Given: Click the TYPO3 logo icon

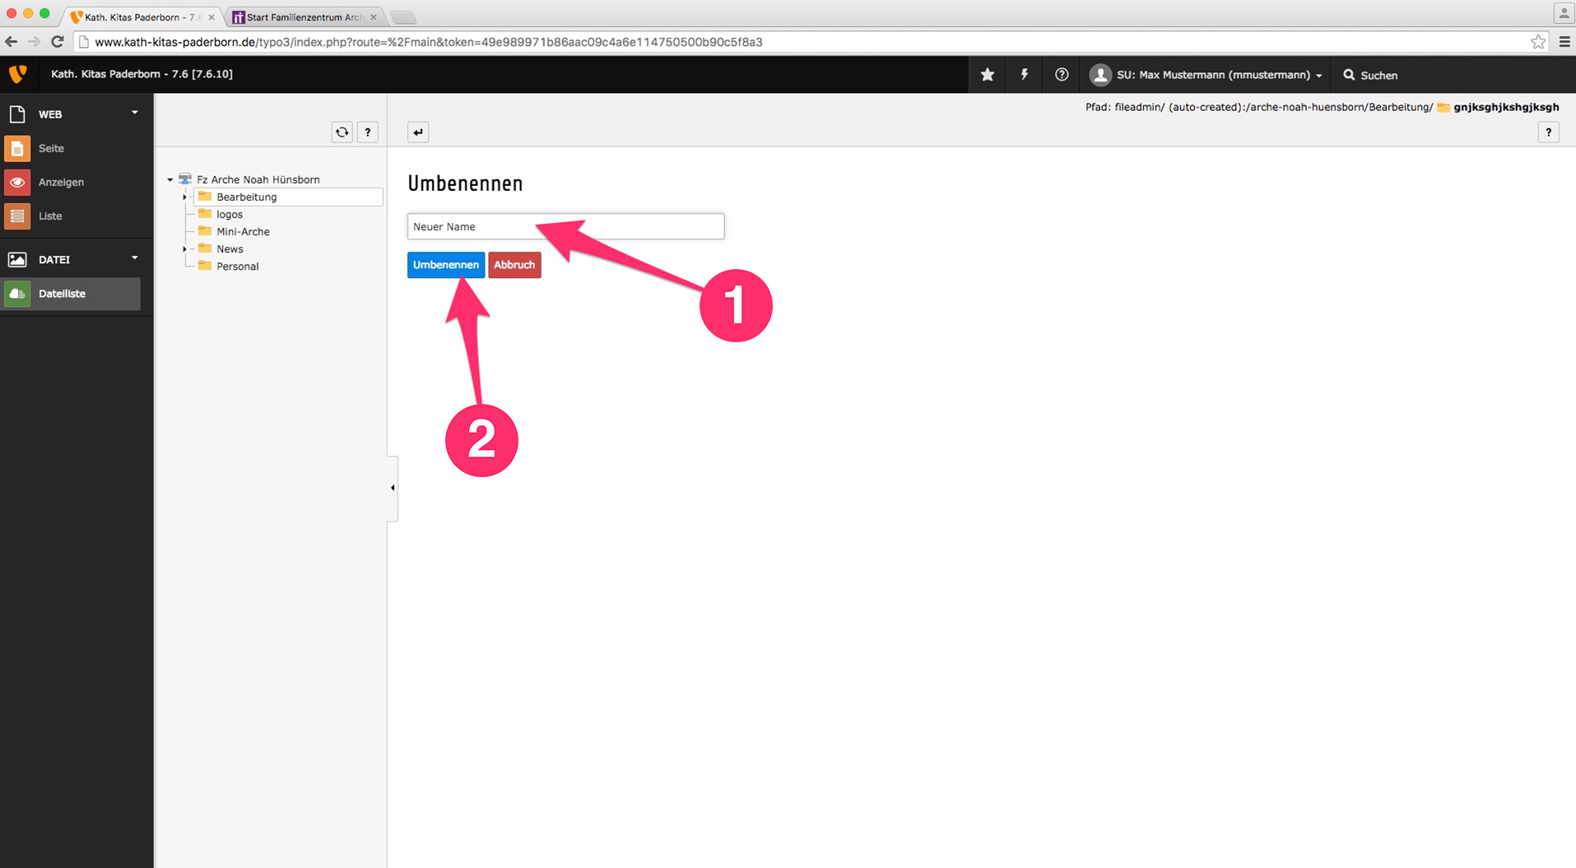Looking at the screenshot, I should point(17,74).
